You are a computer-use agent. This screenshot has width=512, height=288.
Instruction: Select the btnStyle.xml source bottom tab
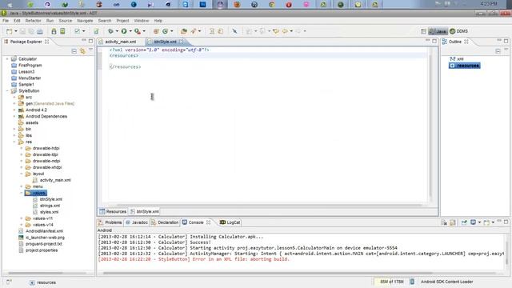point(145,211)
